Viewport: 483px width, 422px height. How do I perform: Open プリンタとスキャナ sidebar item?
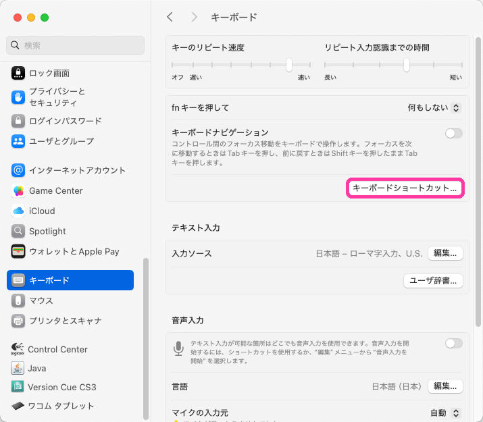pos(66,321)
